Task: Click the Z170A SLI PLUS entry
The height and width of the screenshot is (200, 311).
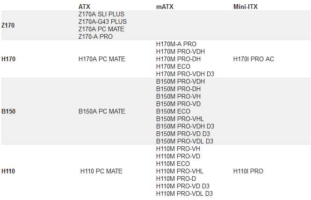Action: click(101, 14)
